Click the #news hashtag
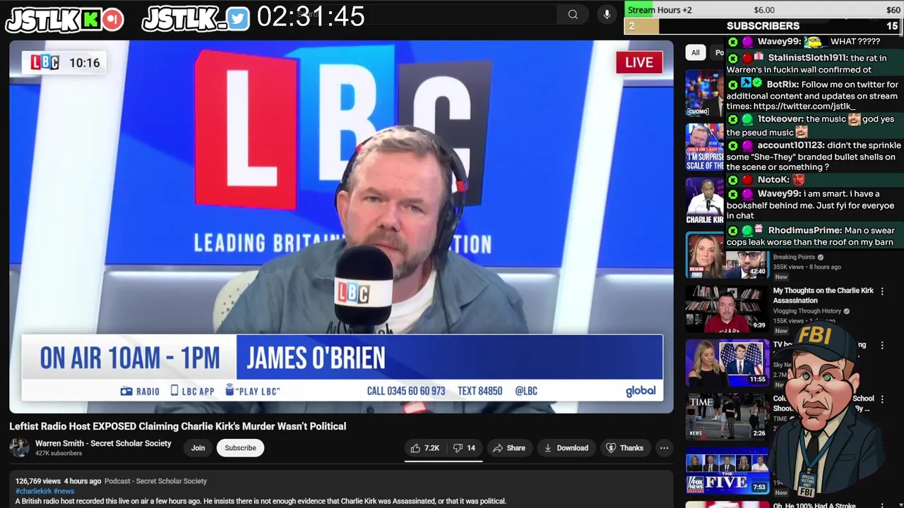This screenshot has height=508, width=904. click(64, 491)
